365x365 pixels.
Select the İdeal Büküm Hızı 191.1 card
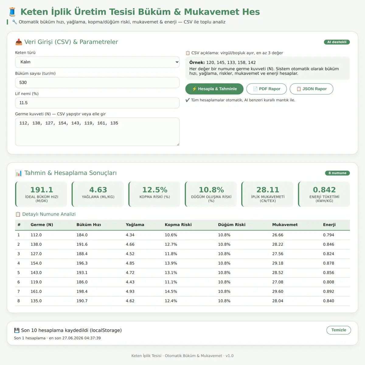pyautogui.click(x=41, y=194)
